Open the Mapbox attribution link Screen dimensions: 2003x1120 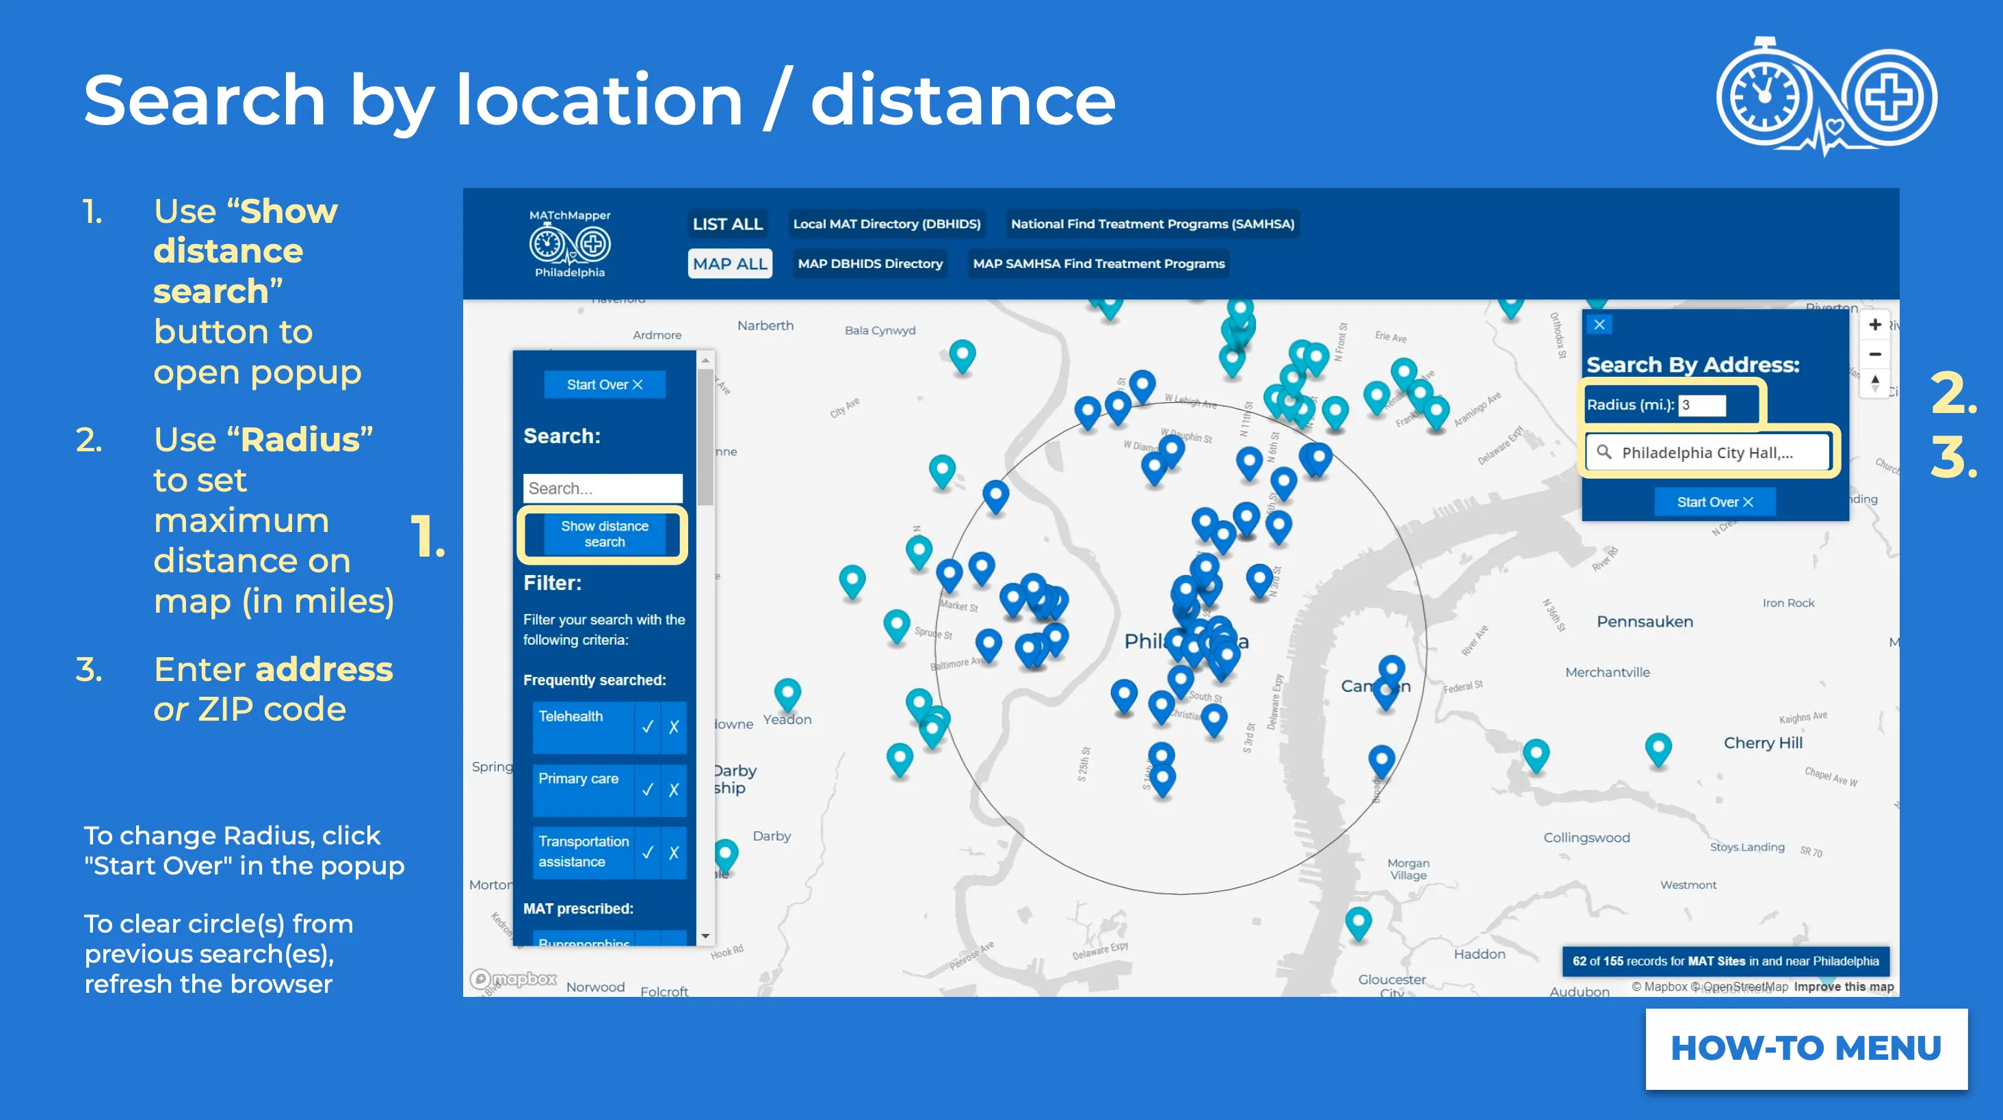(1658, 986)
